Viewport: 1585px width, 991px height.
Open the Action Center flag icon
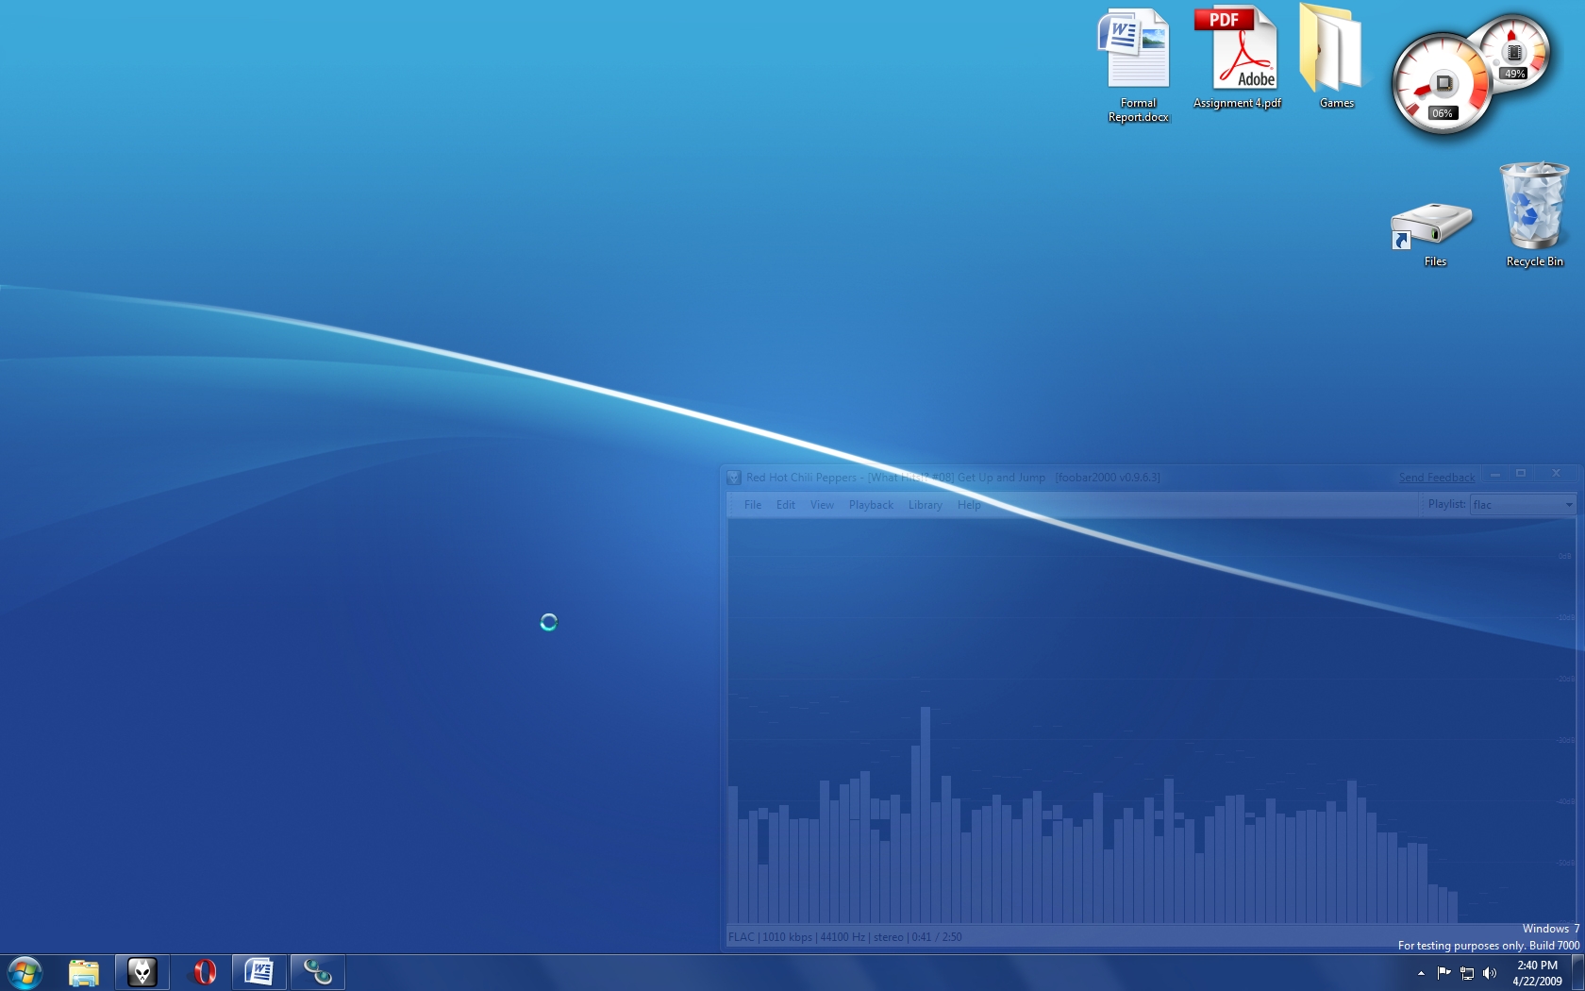(x=1443, y=973)
